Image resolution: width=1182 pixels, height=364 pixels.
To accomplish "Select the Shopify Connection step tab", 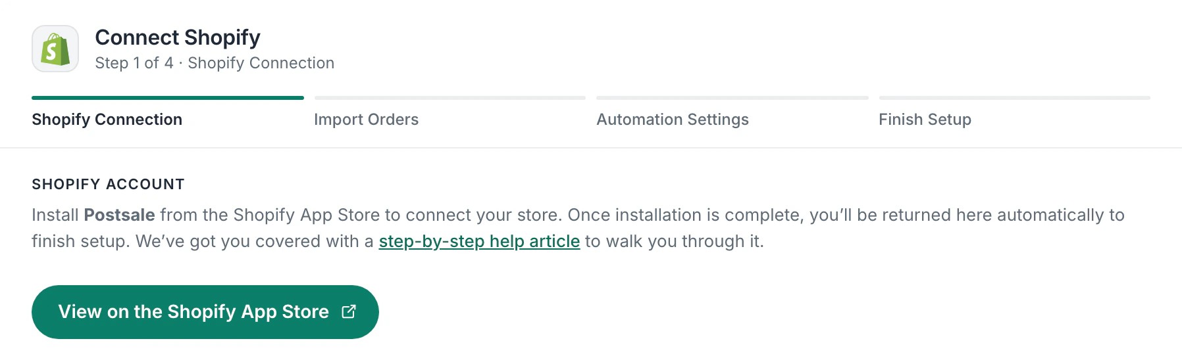I will click(x=107, y=120).
